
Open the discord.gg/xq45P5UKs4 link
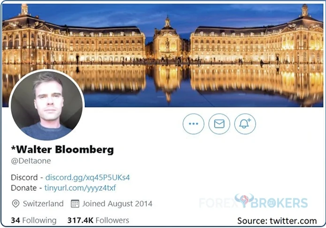[88, 177]
